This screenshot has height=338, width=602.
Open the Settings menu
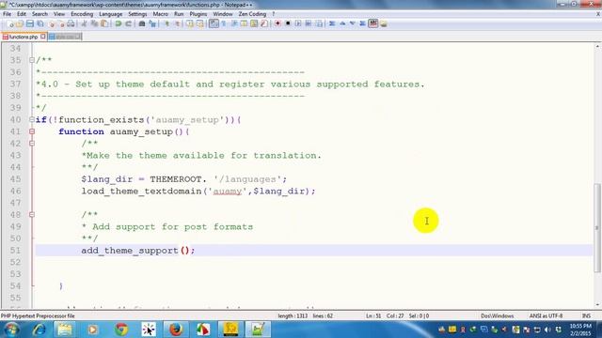[x=137, y=14]
